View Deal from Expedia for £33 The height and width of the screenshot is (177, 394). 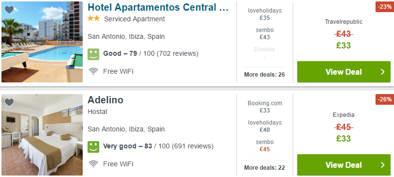344,165
